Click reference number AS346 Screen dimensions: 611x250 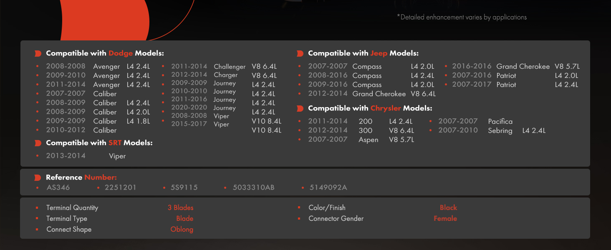point(58,187)
